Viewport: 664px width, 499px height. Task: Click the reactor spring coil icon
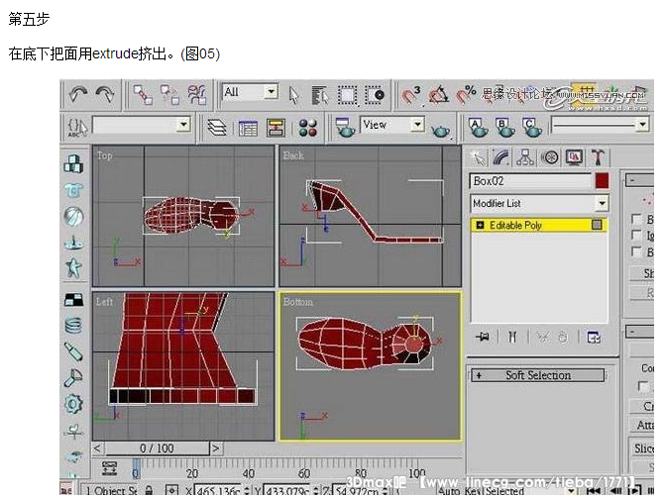[73, 325]
